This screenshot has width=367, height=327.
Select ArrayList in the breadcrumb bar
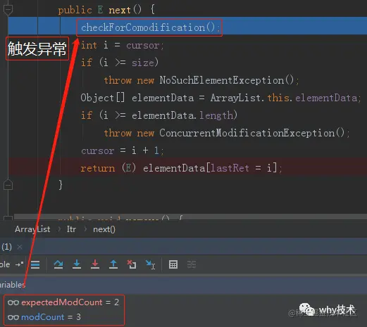32,229
